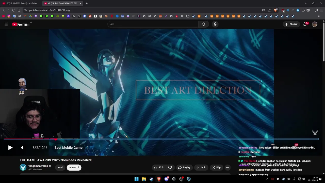325x183 pixels.
Task: Open Discord from the taskbar
Action: [166, 179]
